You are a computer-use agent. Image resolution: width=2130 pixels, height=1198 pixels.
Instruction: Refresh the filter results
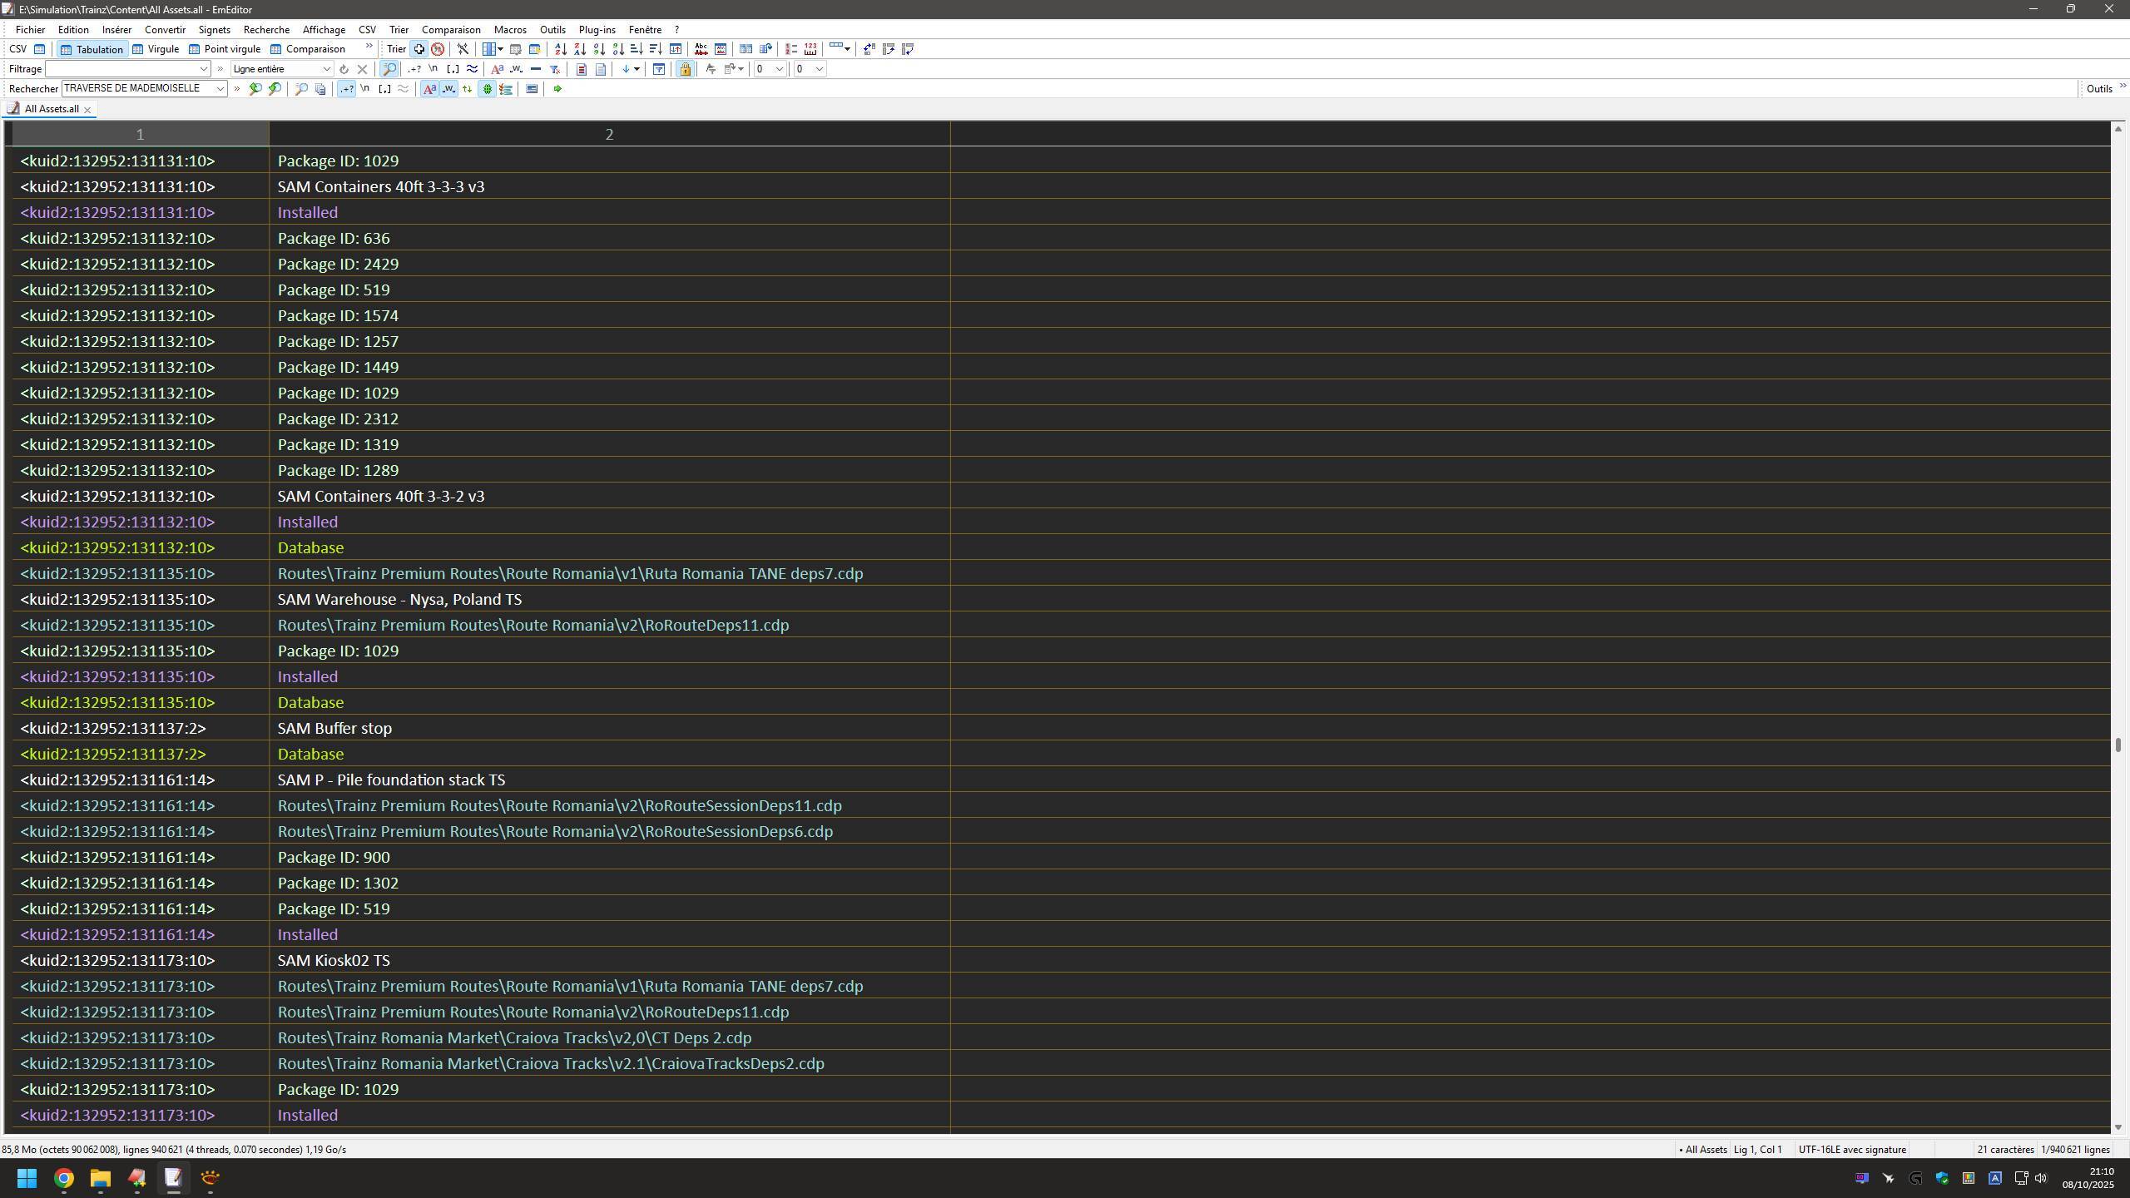pyautogui.click(x=344, y=69)
